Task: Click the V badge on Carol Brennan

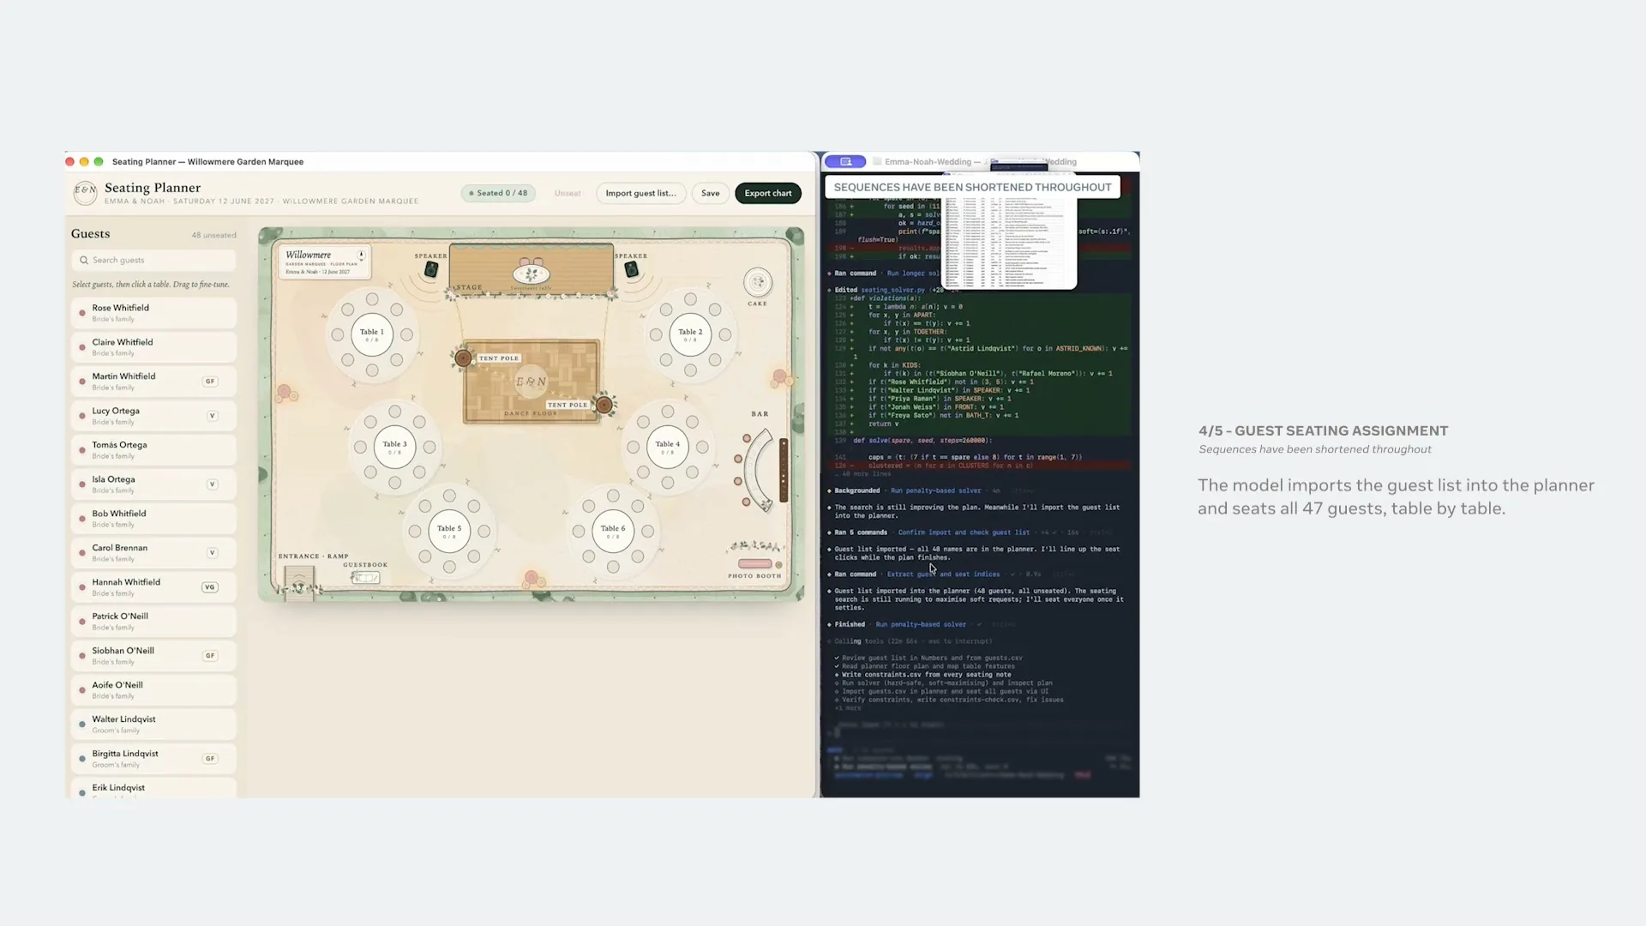Action: (x=212, y=553)
